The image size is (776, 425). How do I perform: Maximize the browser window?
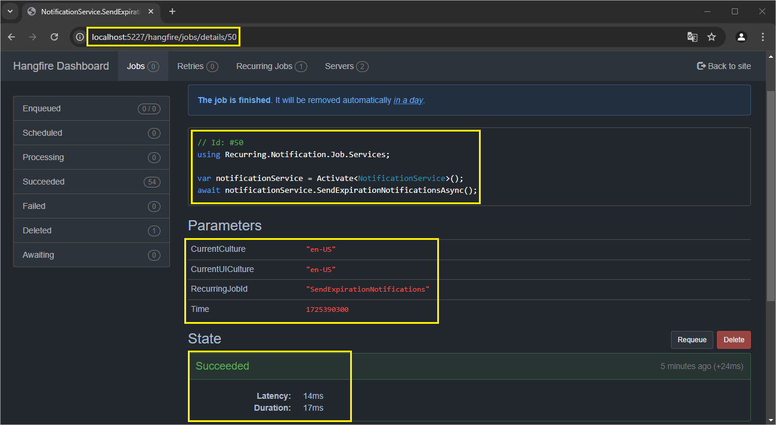tap(735, 11)
